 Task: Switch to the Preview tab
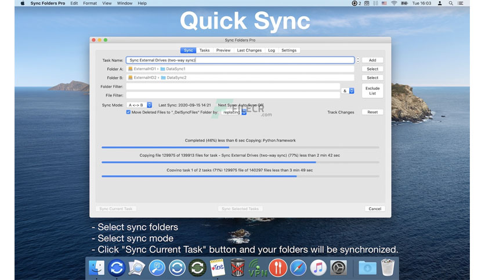pos(223,50)
